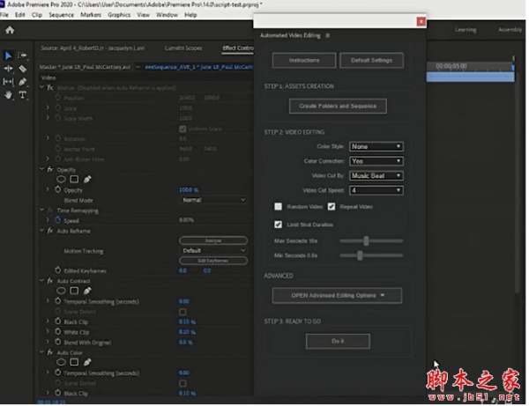Create rectangle mask under Opacity
529x406 pixels.
[x=74, y=180]
